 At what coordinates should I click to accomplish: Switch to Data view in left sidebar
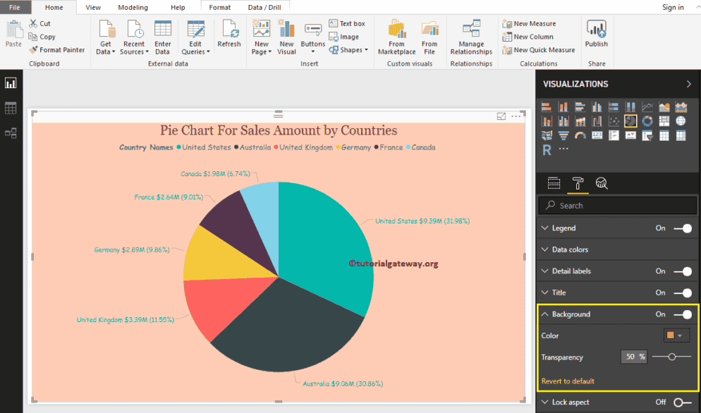pos(11,108)
